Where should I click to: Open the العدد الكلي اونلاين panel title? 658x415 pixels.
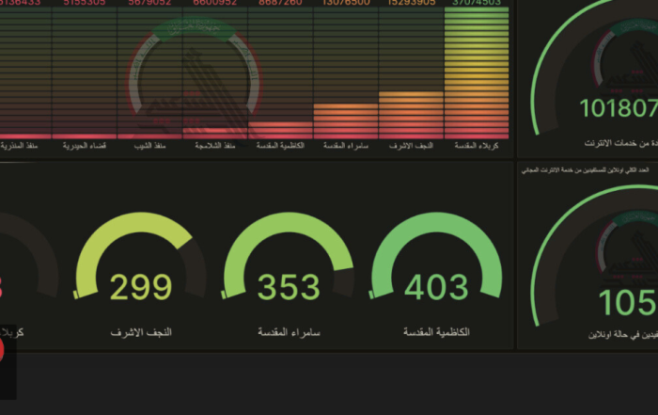(x=585, y=170)
